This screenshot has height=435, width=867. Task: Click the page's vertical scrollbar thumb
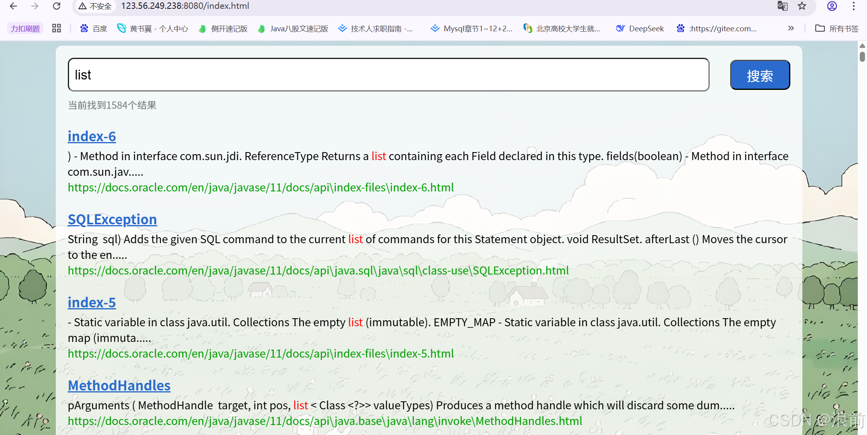coord(862,56)
